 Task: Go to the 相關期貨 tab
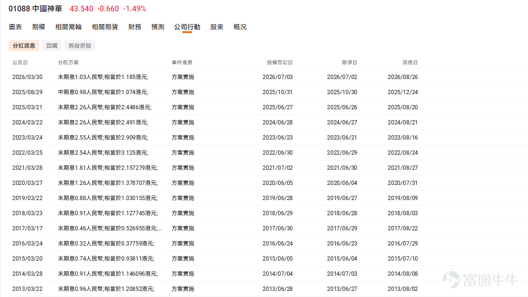tap(105, 27)
